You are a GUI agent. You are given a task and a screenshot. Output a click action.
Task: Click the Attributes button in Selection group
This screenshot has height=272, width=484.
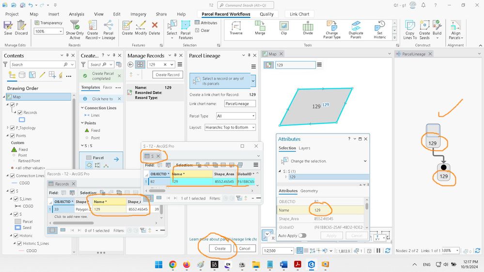tap(206, 23)
